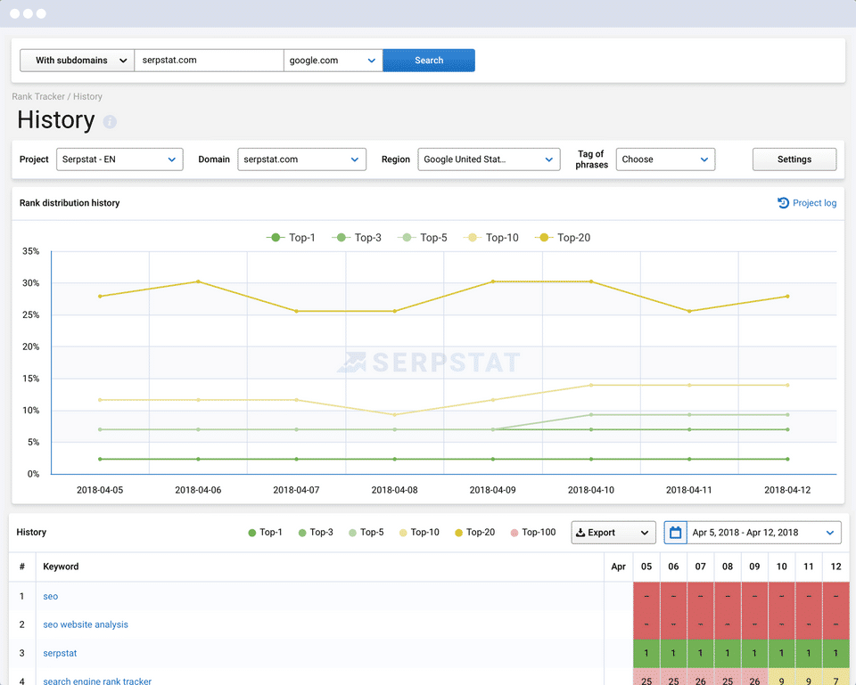Click Top-5 swatch in History table legend
This screenshot has height=685, width=856.
point(353,533)
